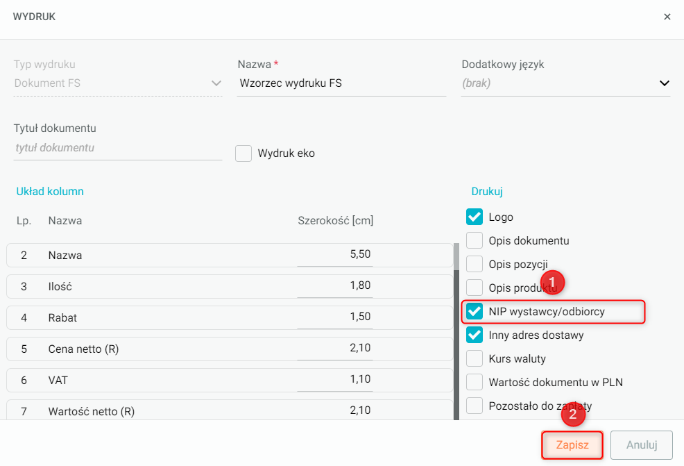Viewport: 684px width, 466px height.
Task: Enable the Kurs waluty checkbox
Action: point(474,359)
